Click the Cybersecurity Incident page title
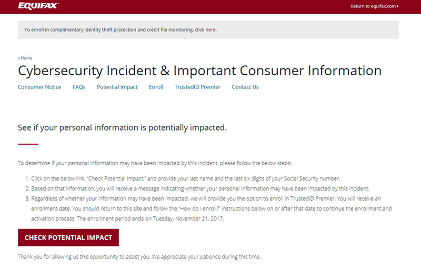This screenshot has width=421, height=270. coord(200,71)
